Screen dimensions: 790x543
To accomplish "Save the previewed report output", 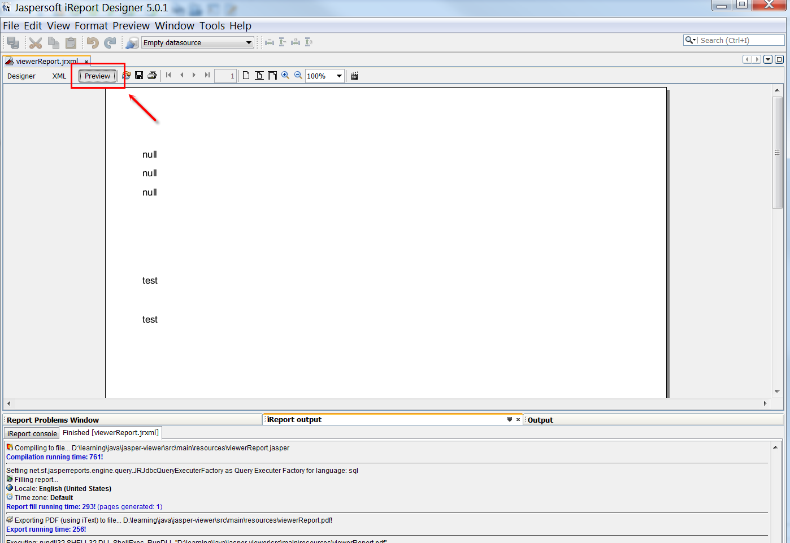I will 139,75.
